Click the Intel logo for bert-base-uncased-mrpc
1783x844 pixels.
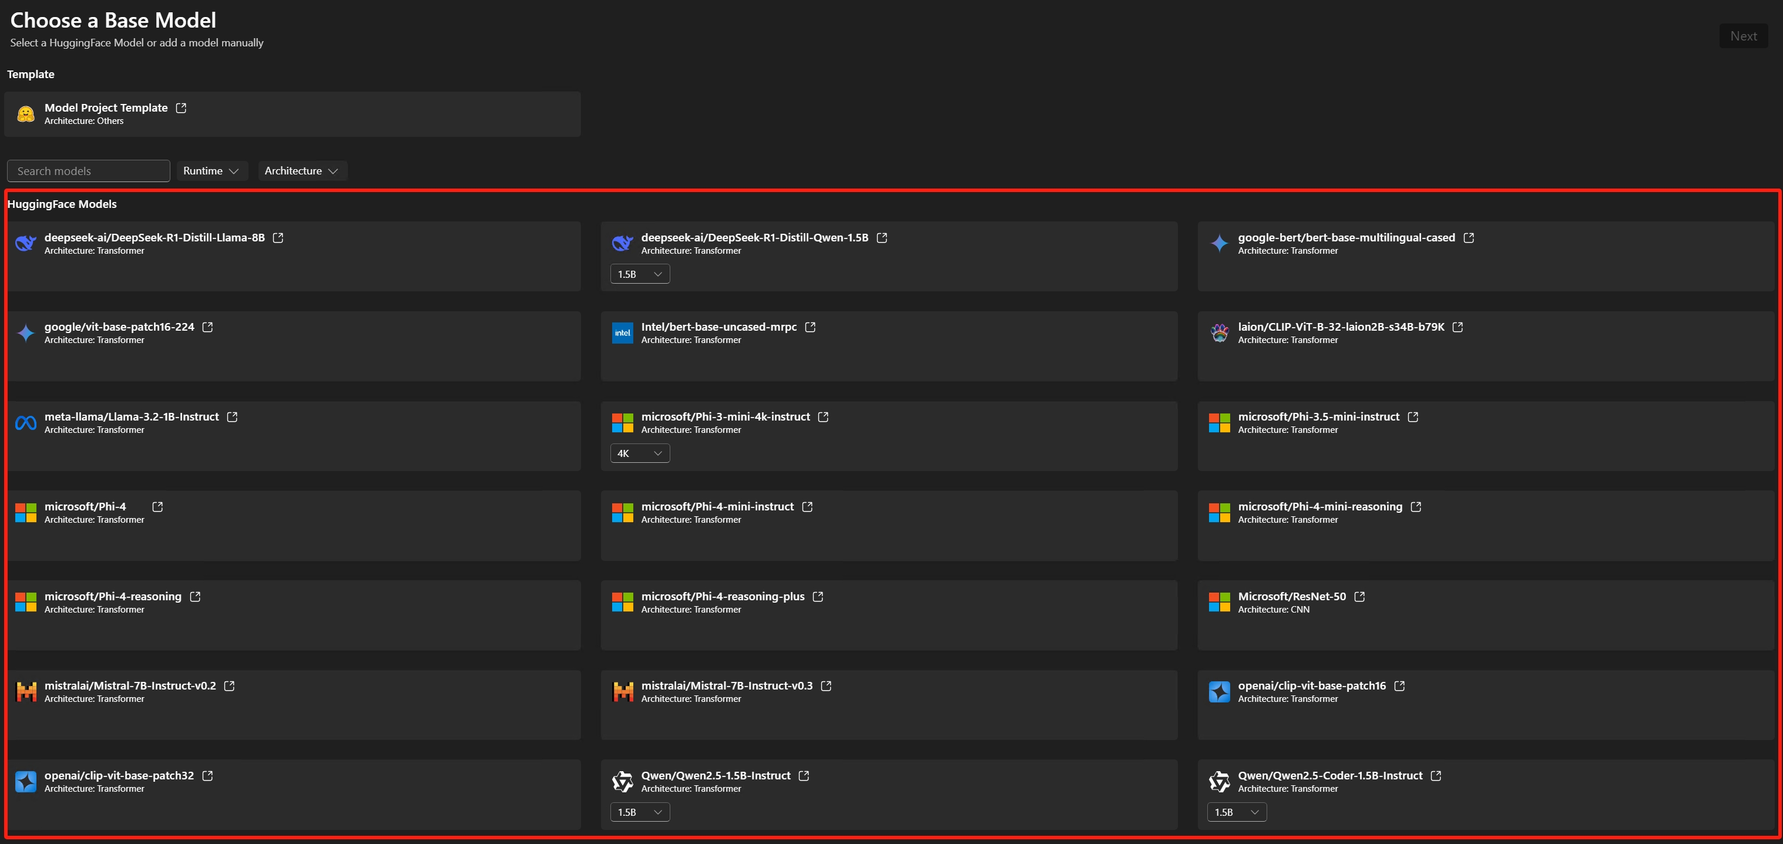pos(622,333)
